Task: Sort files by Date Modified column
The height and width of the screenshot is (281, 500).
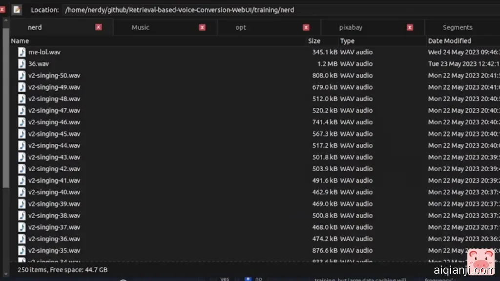Action: 449,41
